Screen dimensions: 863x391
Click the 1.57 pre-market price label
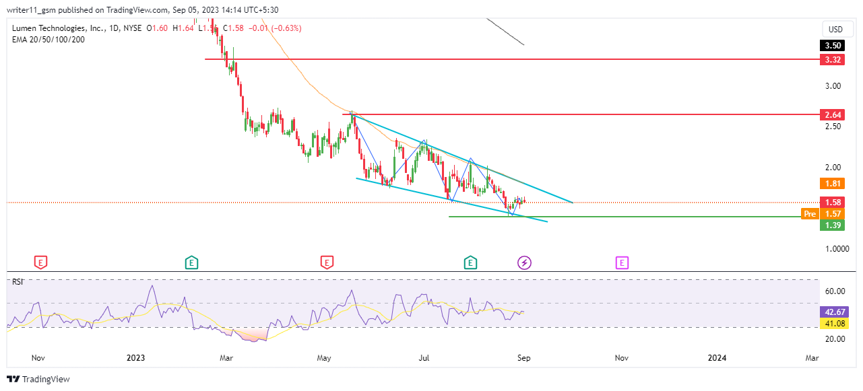click(833, 213)
